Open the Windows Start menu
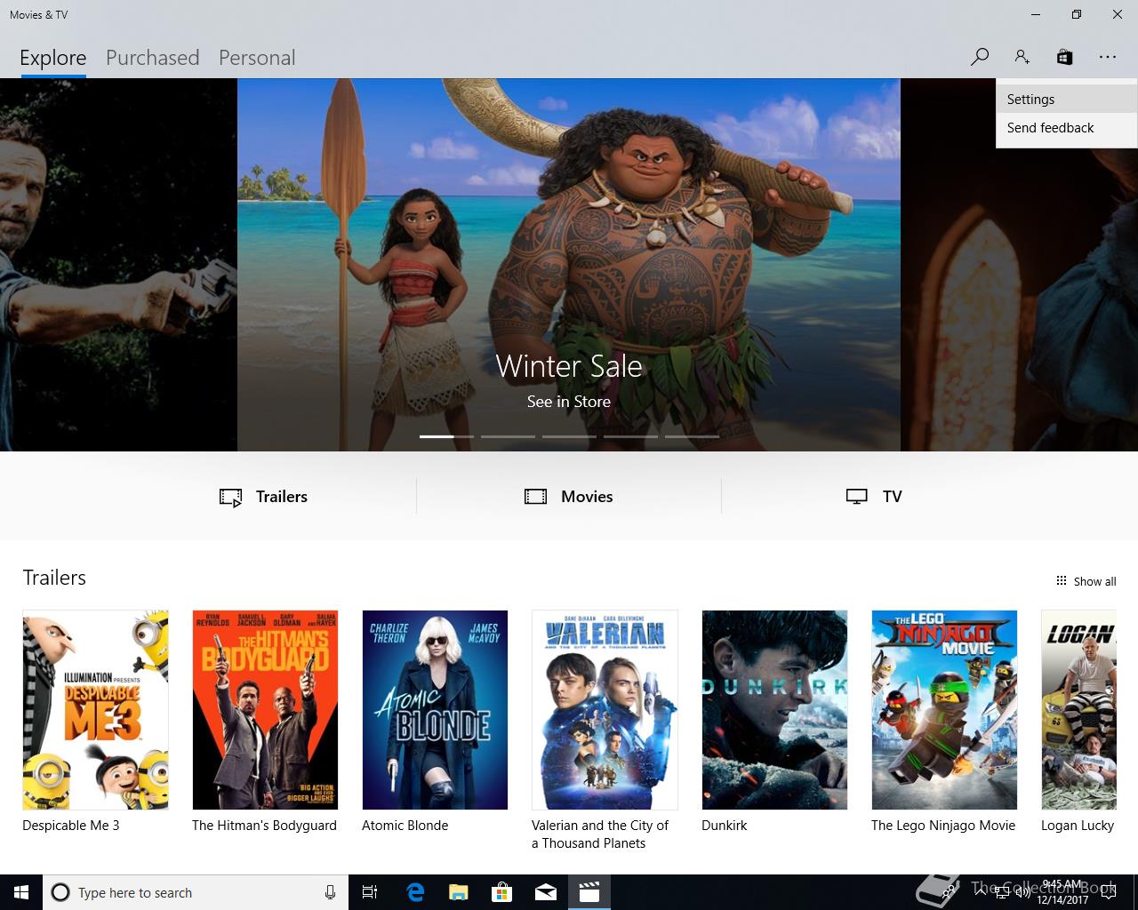 (x=21, y=892)
